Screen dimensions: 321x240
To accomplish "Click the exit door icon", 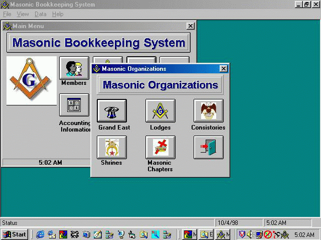I will pyautogui.click(x=208, y=147).
